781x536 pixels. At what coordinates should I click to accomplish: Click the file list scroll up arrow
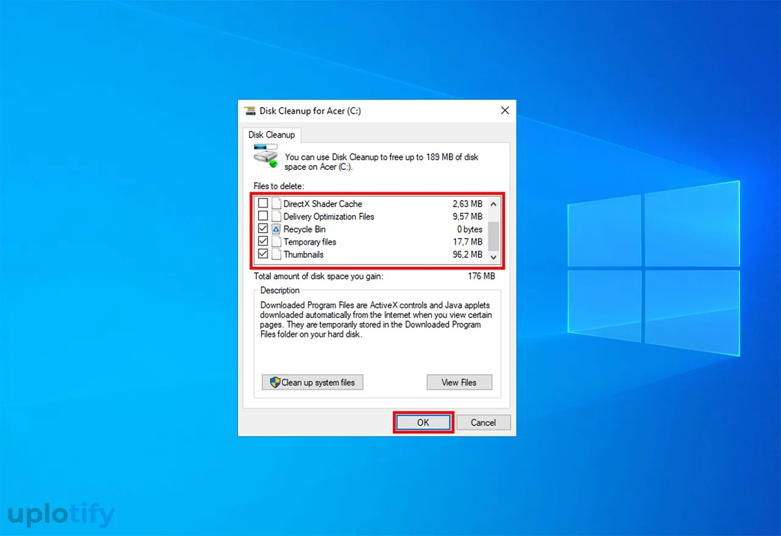494,203
